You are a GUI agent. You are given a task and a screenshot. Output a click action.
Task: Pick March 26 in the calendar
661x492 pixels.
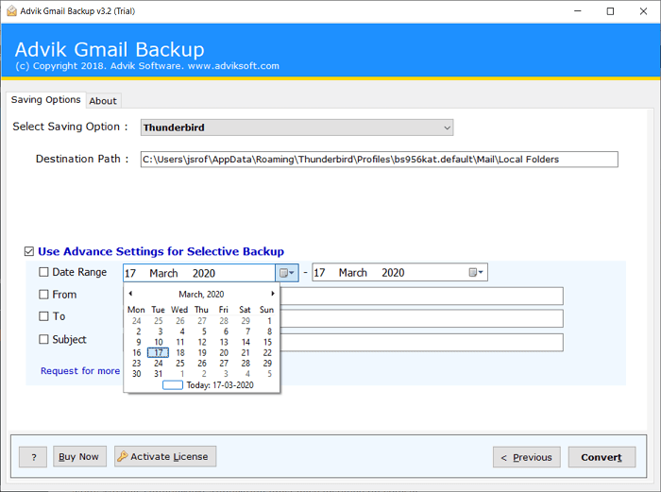(x=202, y=364)
